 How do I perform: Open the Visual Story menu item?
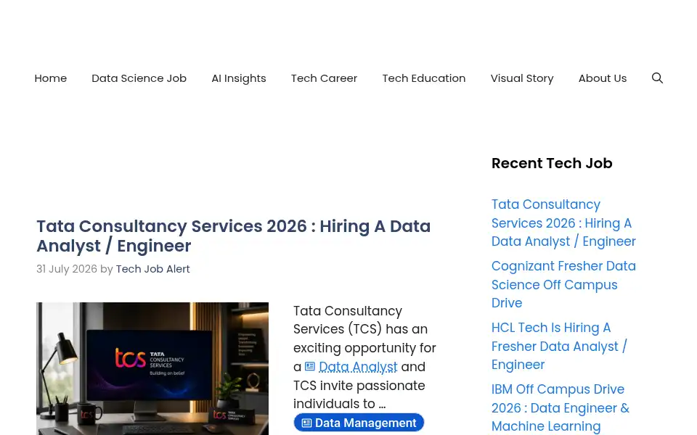click(x=522, y=78)
